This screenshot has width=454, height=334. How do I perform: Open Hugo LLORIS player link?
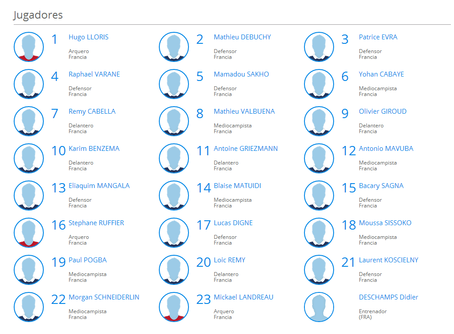pos(88,37)
